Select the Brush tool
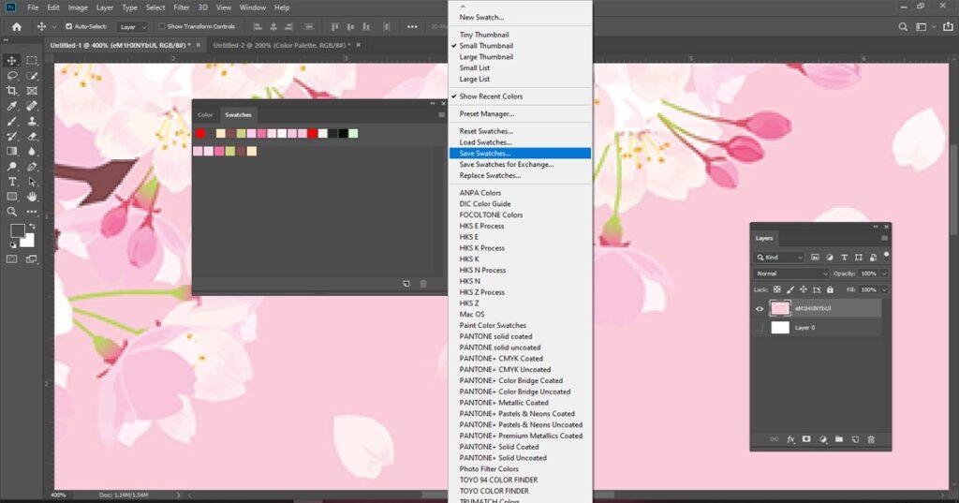Viewport: 959px width, 503px height. [x=11, y=121]
